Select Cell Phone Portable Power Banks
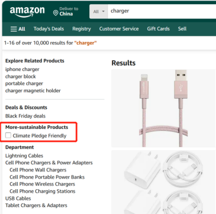The image size is (216, 214). [x=47, y=177]
